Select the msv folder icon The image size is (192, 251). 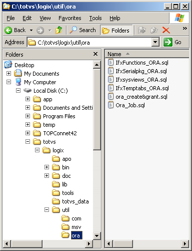(x=65, y=227)
